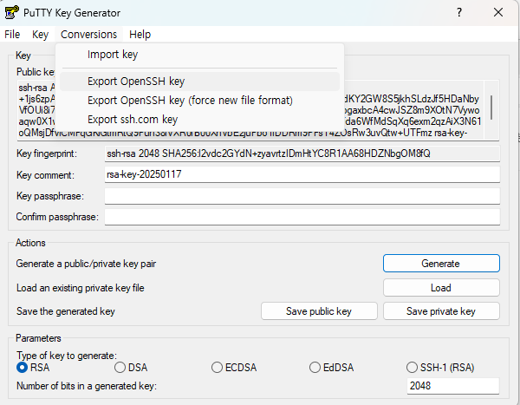The height and width of the screenshot is (405, 520).
Task: Select the RSA key type radio button
Action: [x=22, y=368]
